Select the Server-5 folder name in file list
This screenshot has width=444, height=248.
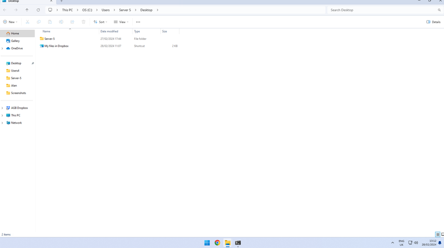pyautogui.click(x=49, y=39)
